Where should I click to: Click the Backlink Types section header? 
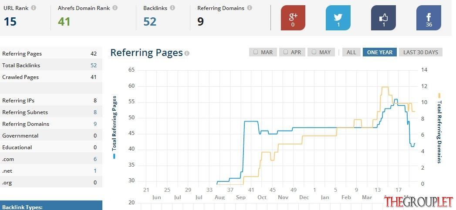pyautogui.click(x=51, y=205)
